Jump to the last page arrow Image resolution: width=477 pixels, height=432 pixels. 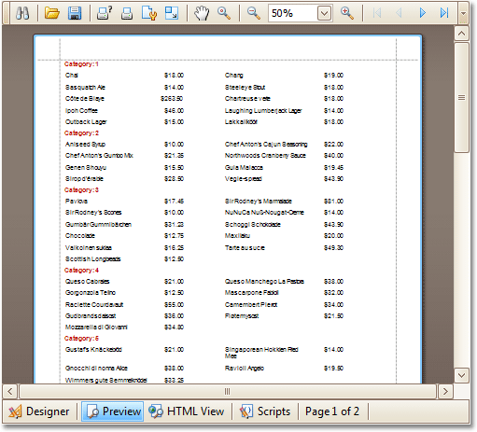(444, 13)
